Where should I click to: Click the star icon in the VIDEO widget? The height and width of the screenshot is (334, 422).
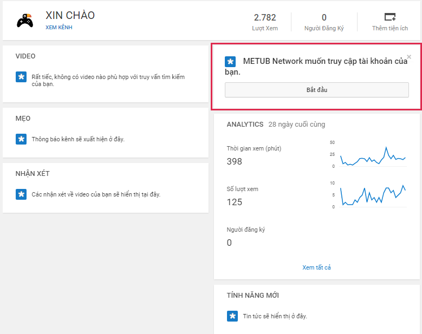21,77
